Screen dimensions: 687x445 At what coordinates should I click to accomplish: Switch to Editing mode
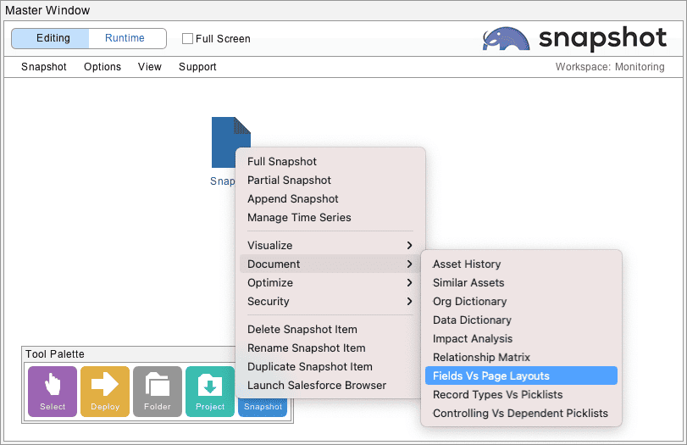click(51, 39)
